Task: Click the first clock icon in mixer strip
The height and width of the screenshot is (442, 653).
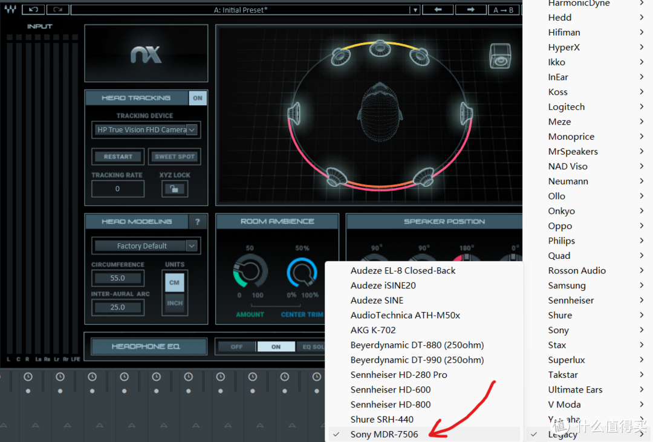Action: tap(28, 377)
